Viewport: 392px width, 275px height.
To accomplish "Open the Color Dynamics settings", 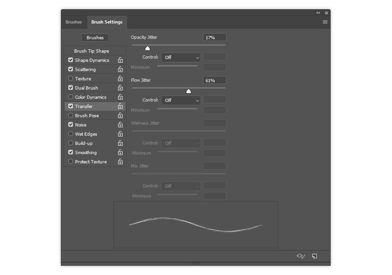I will [x=90, y=97].
